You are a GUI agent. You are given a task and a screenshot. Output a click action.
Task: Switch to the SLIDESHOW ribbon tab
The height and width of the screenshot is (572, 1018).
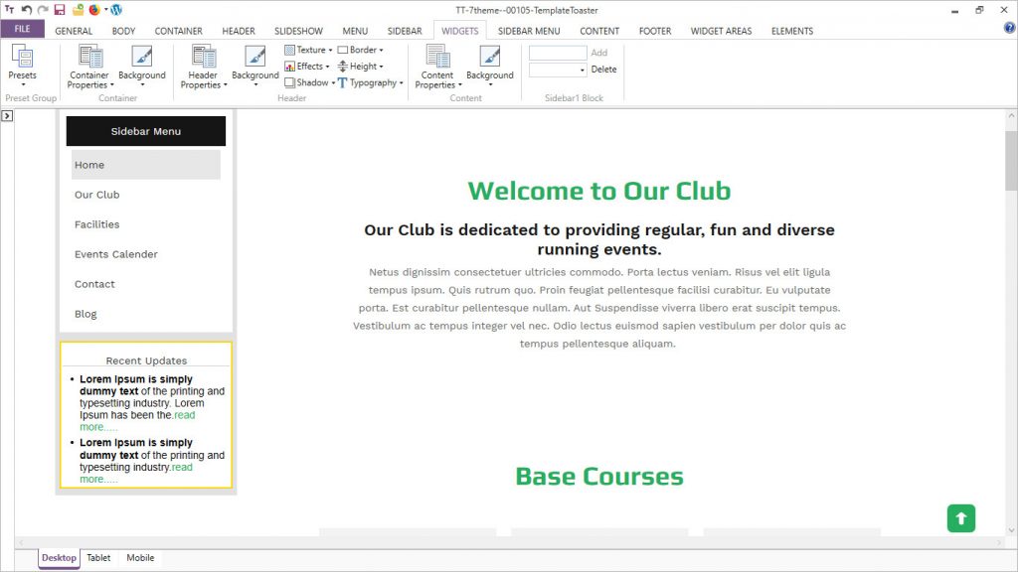click(x=298, y=31)
